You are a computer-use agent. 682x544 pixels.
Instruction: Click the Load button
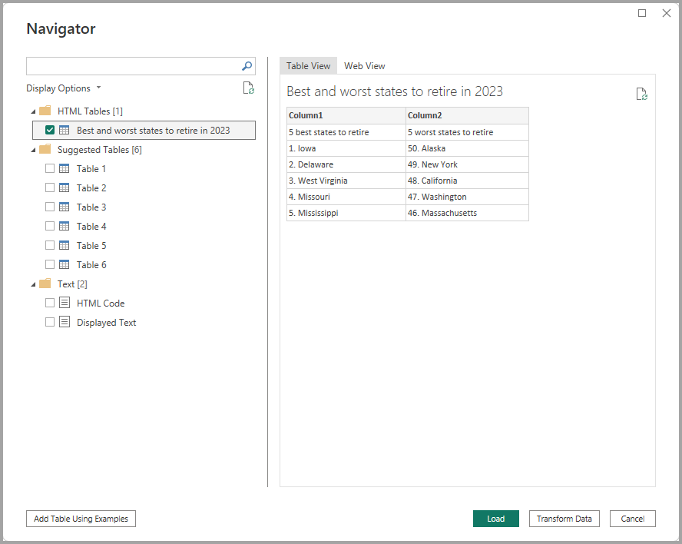(x=495, y=519)
